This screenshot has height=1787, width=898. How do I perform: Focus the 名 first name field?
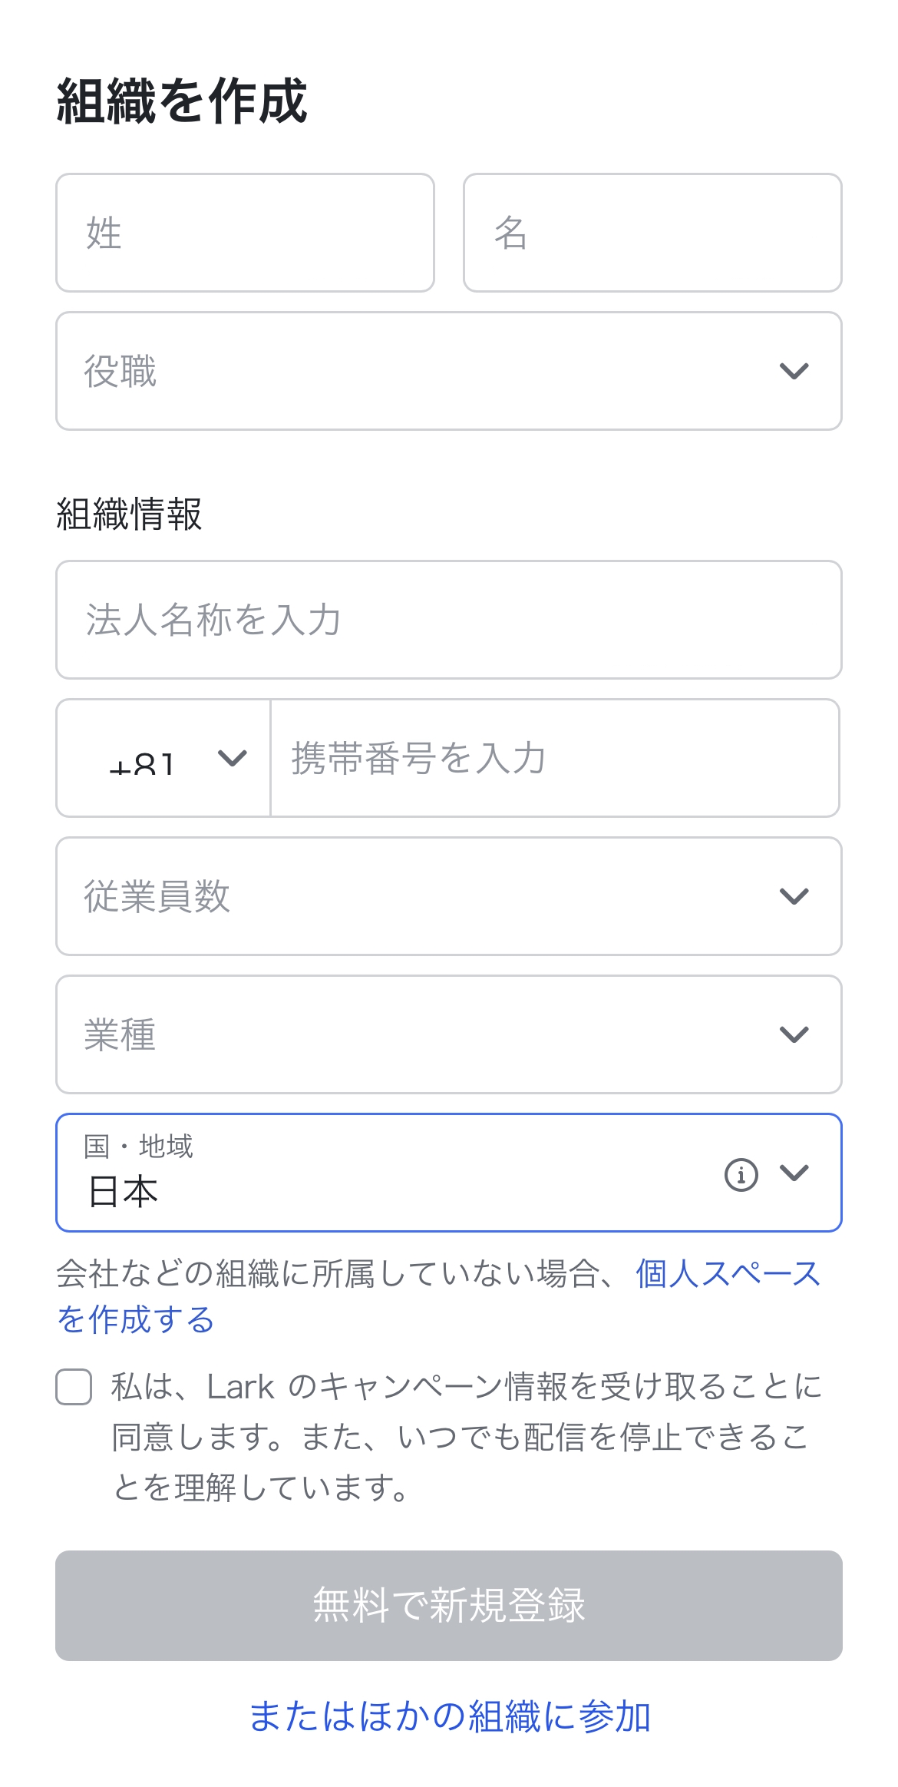[x=652, y=233]
